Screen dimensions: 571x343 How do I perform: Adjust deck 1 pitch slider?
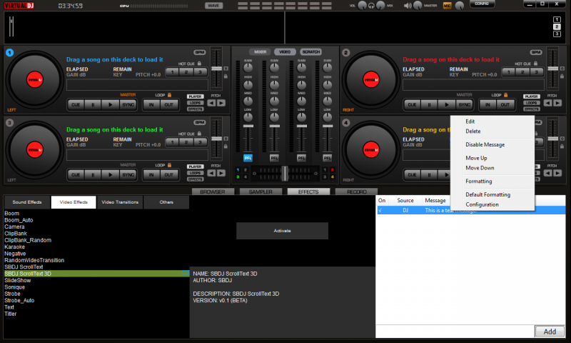click(217, 69)
